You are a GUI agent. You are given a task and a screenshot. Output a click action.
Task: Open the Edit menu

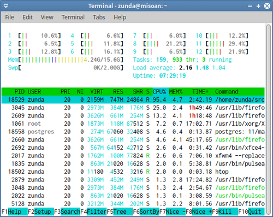[27, 17]
